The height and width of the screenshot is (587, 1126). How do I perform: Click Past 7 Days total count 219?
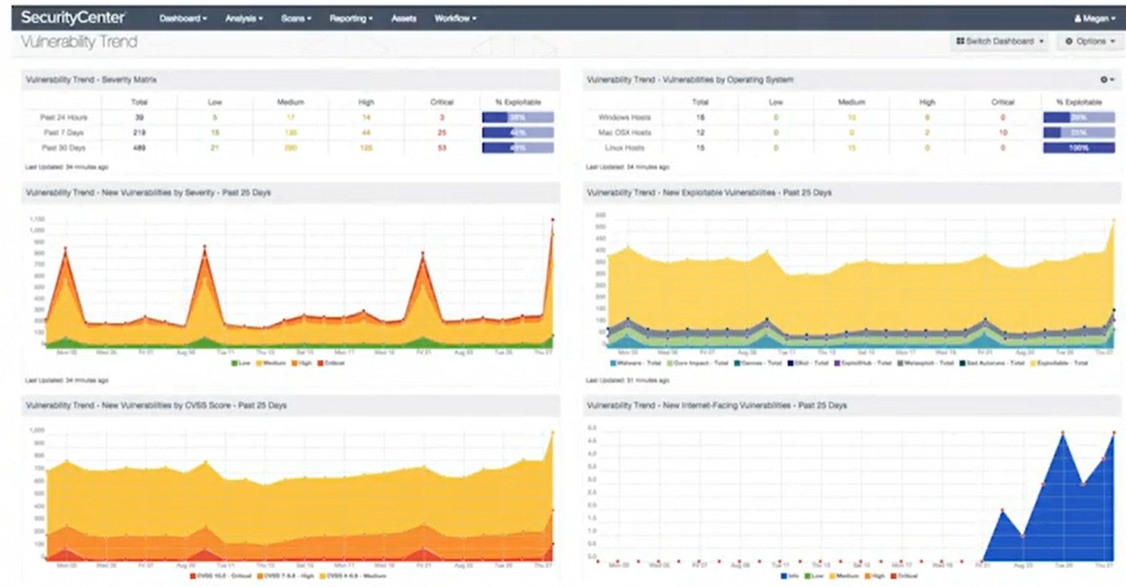[139, 132]
